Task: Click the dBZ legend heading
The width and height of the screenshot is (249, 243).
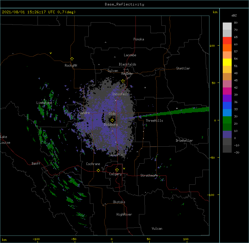Action: (x=234, y=16)
